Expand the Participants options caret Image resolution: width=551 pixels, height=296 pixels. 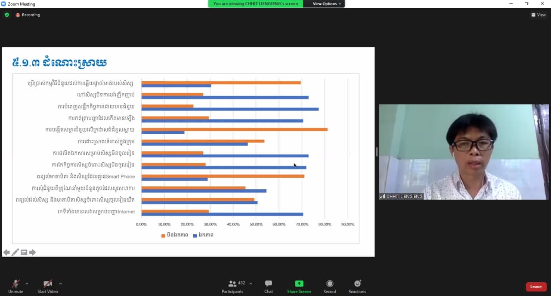tap(251, 284)
